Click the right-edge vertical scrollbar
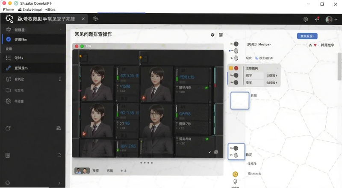This screenshot has width=342, height=188. coord(339,66)
